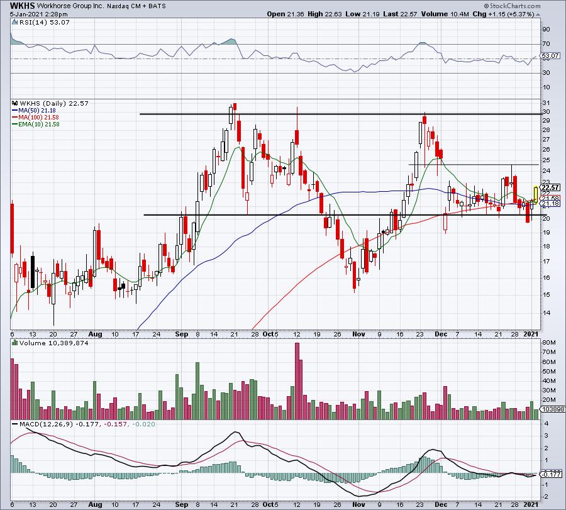Screen dimensions: 566x510
Task: Click the Aug date label below the price chart
Action: click(x=96, y=334)
